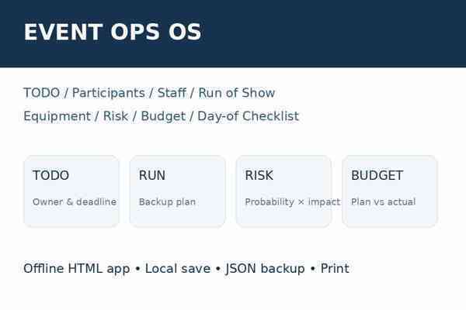The height and width of the screenshot is (310, 466).
Task: Click the 'Probability × impact' text
Action: coord(293,202)
